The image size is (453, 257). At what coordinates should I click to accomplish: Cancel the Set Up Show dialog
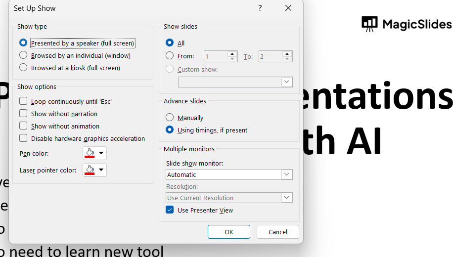pyautogui.click(x=277, y=232)
